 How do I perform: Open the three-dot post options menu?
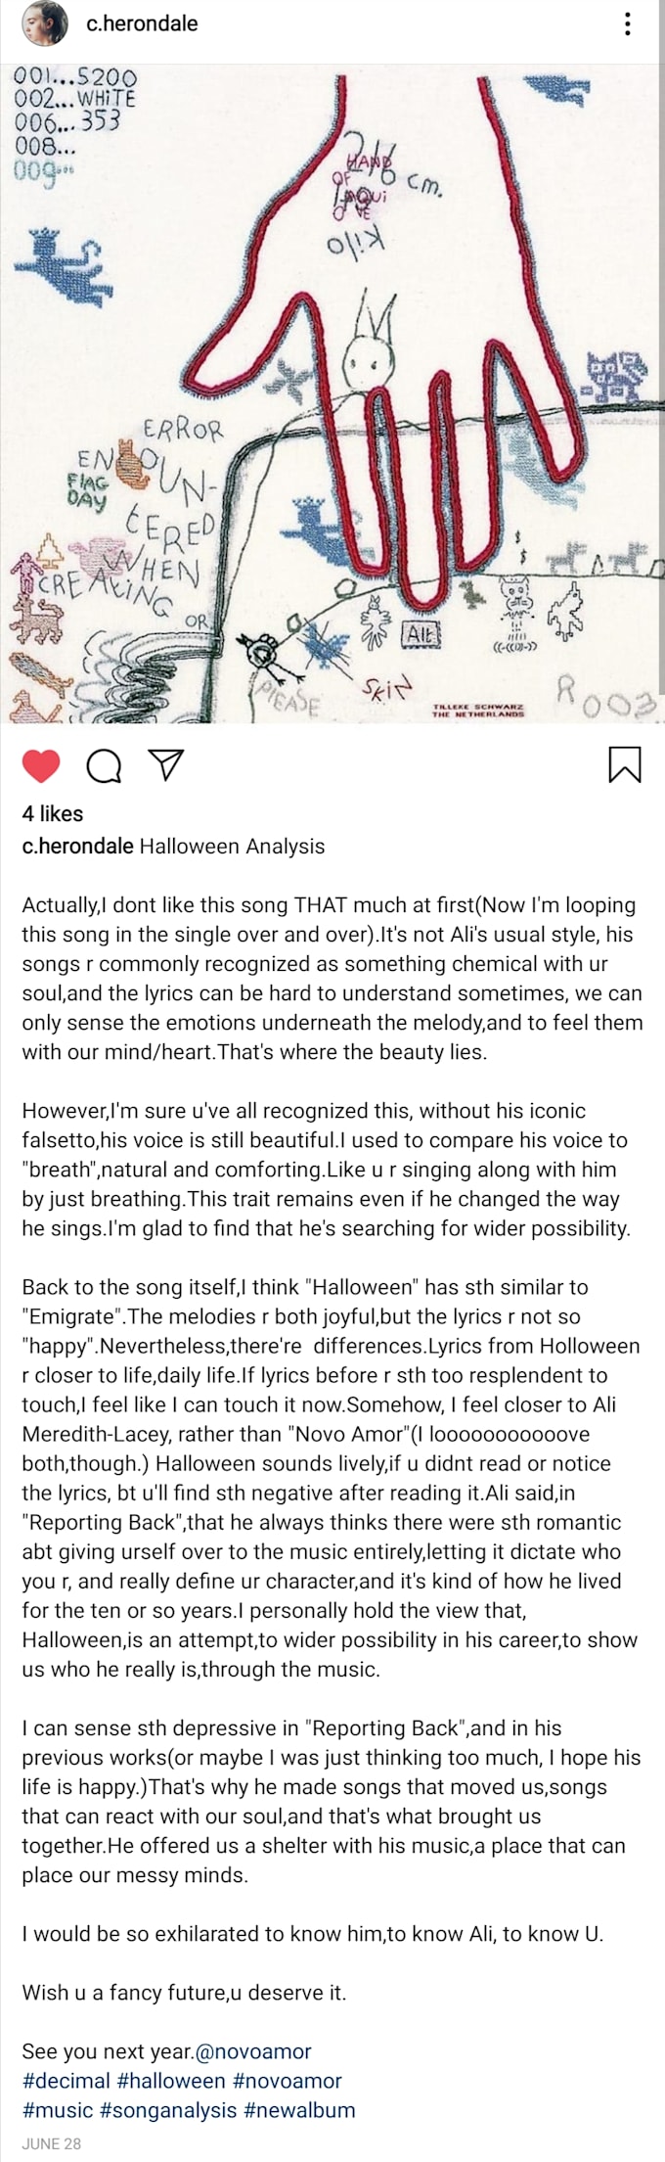[x=627, y=23]
